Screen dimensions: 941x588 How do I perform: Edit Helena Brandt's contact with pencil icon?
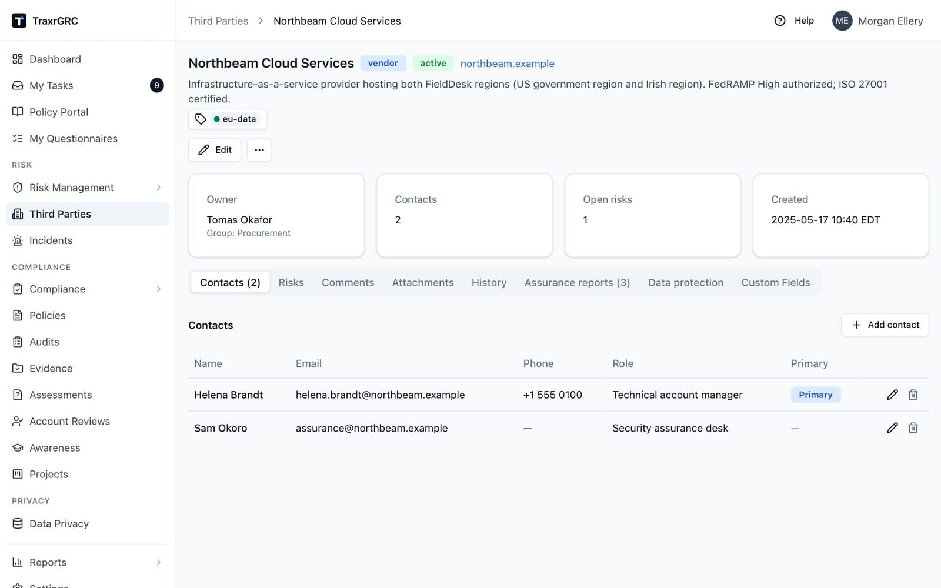click(892, 395)
